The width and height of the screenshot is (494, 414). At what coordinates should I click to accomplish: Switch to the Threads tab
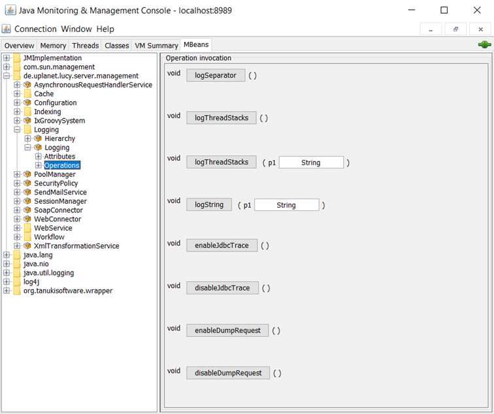point(86,46)
